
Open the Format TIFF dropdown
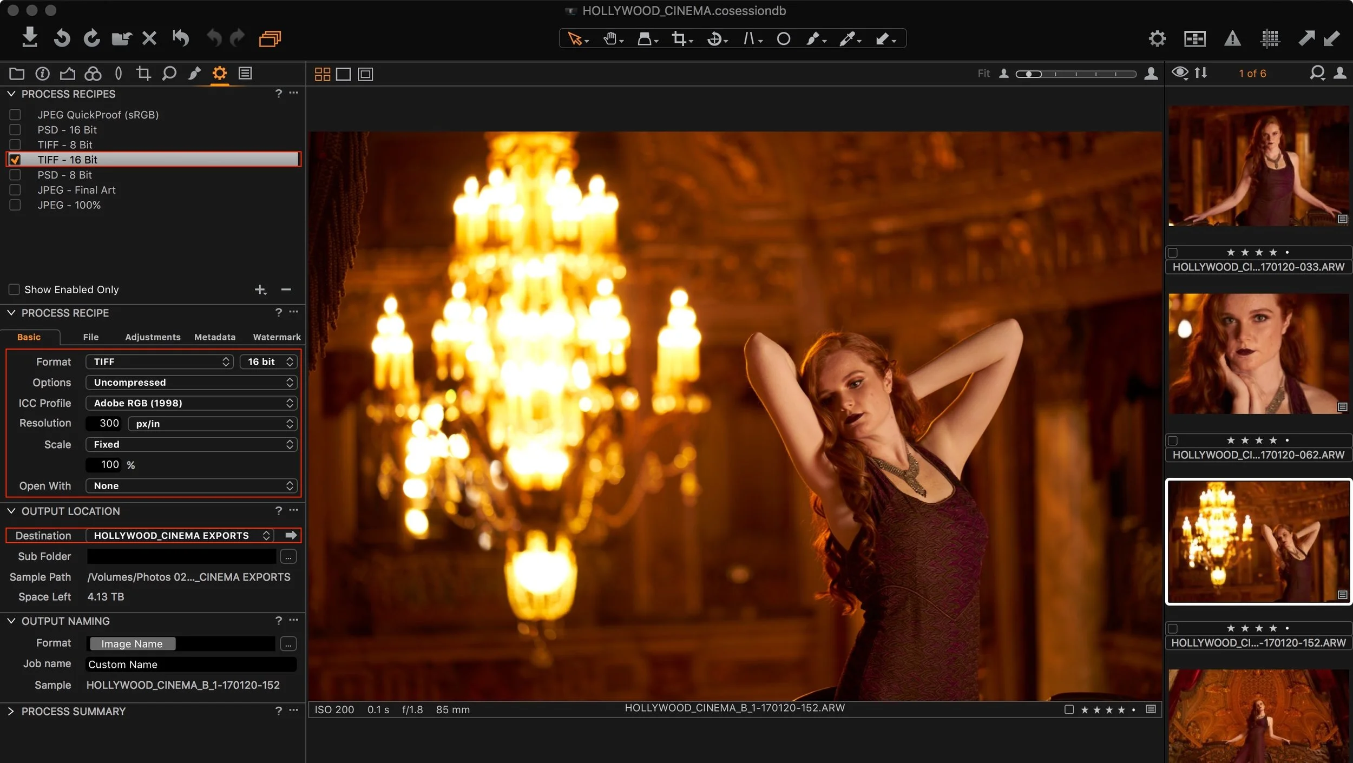(x=159, y=361)
